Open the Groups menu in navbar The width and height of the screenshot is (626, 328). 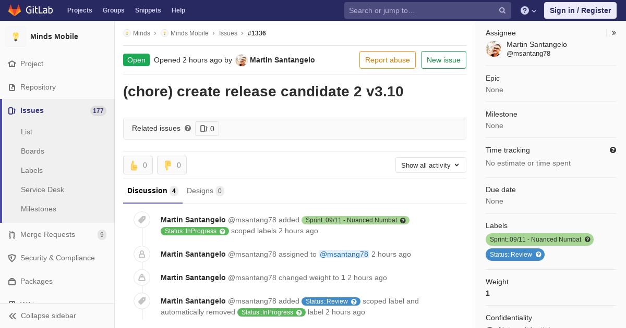tap(114, 10)
